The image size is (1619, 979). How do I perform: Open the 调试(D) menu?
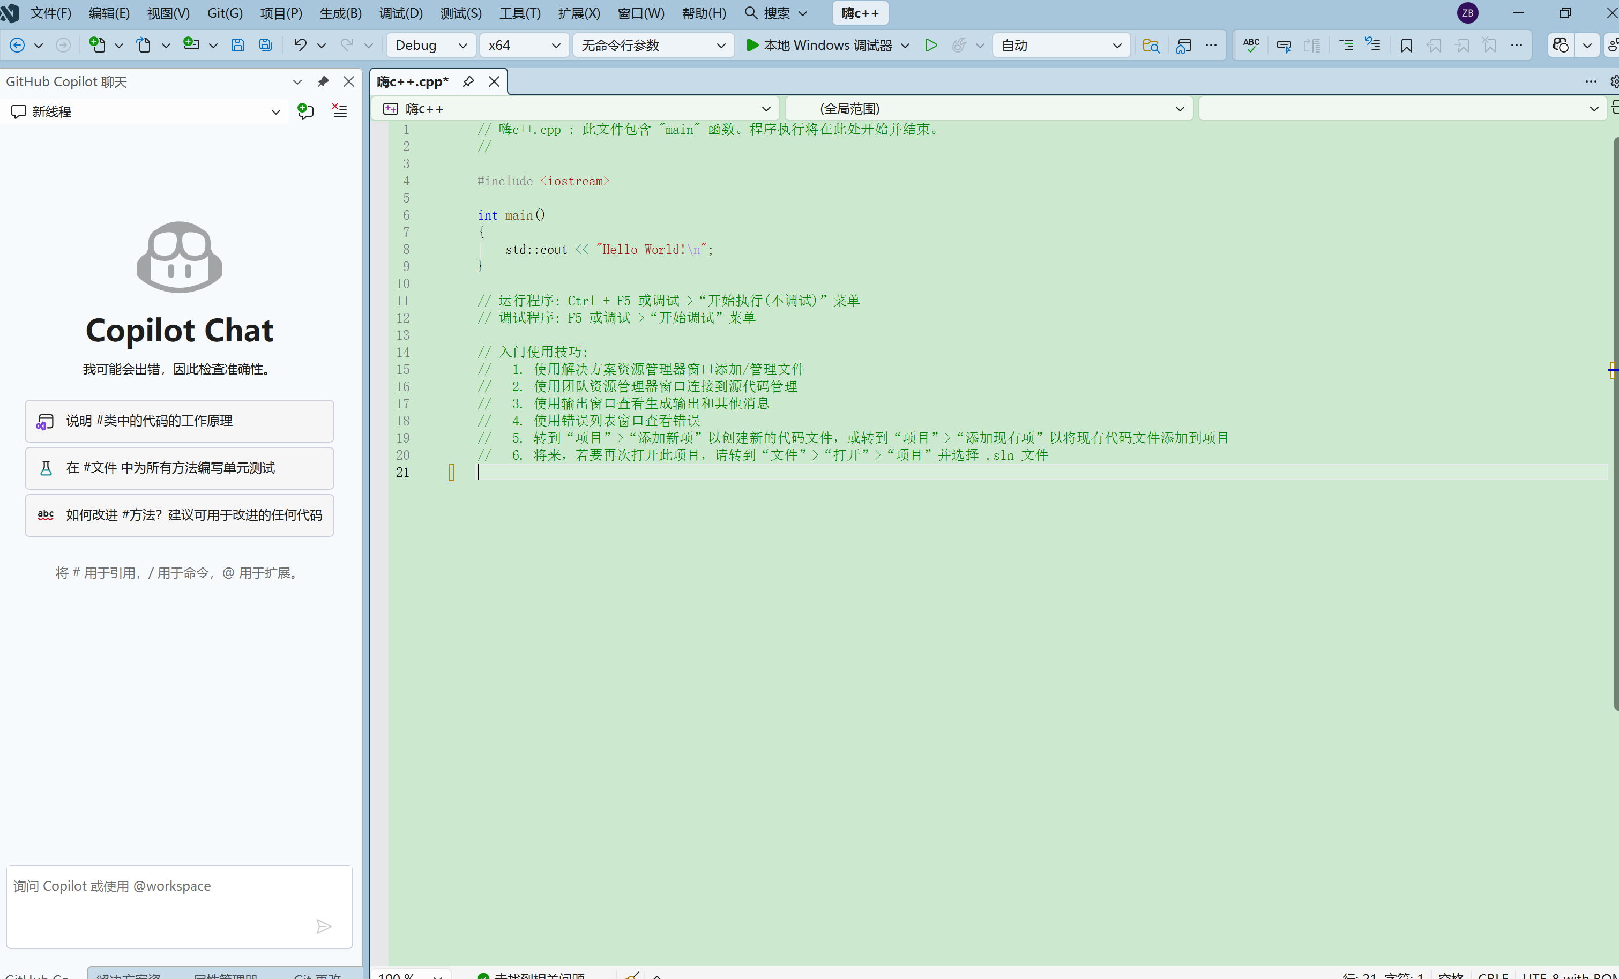(401, 13)
